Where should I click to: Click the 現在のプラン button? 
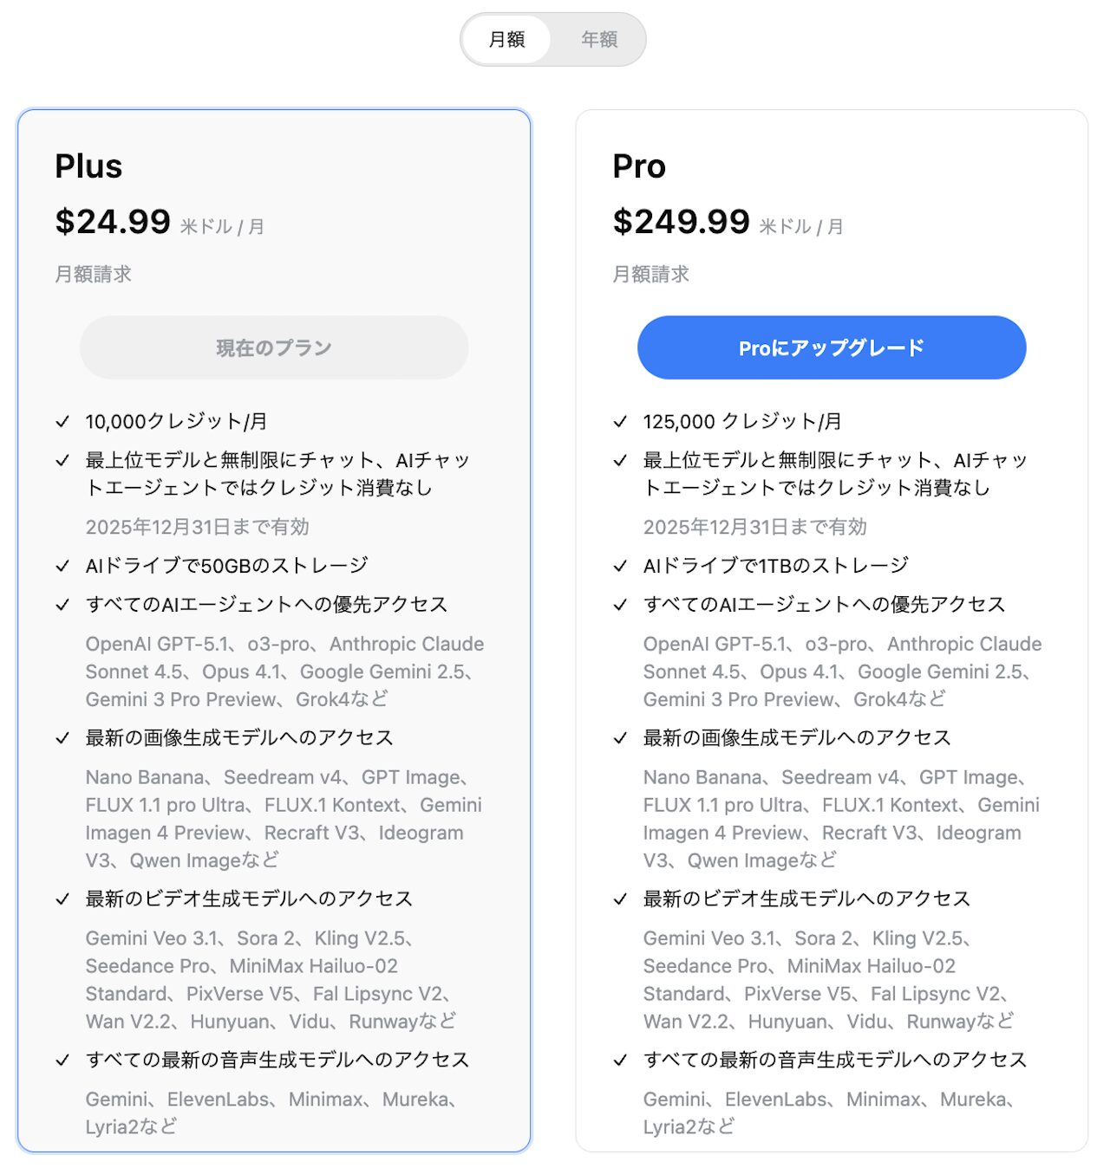coord(274,347)
